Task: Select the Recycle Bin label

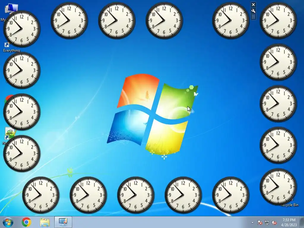Action: click(289, 205)
